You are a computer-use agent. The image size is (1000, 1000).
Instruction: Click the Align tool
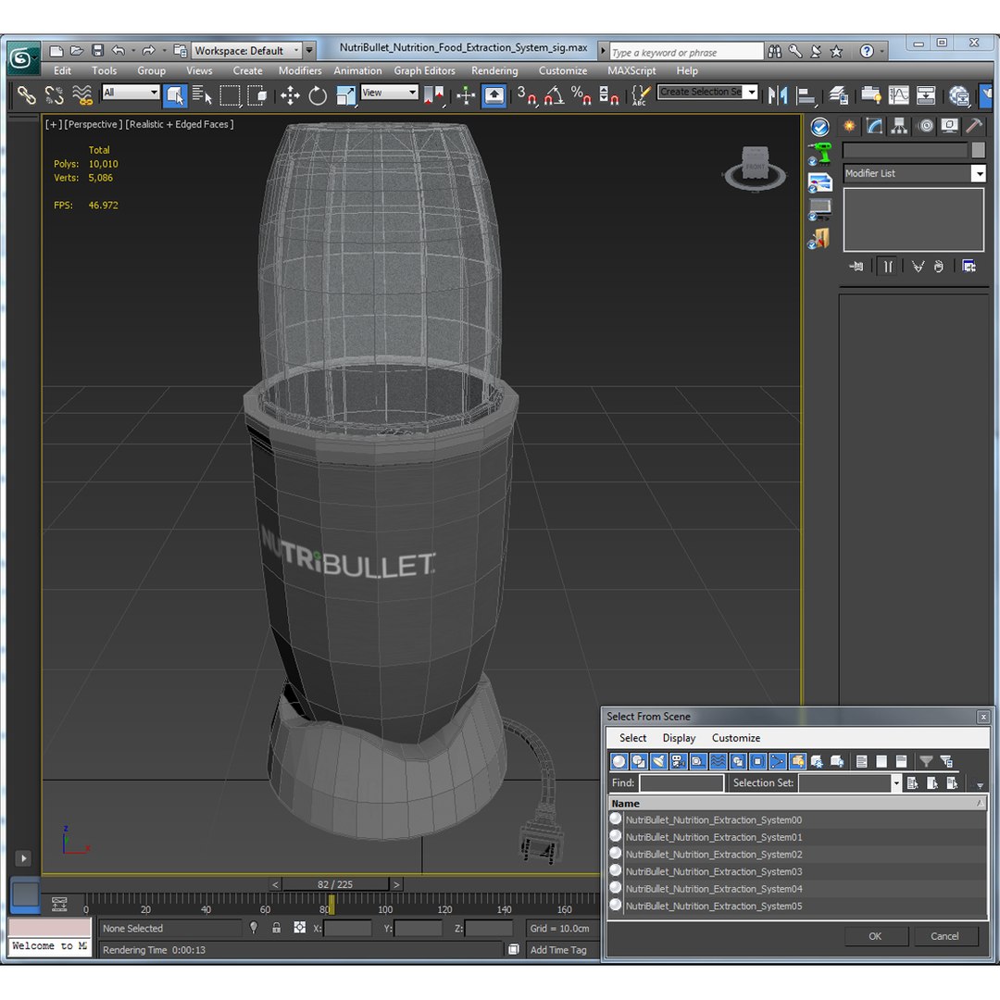point(806,95)
